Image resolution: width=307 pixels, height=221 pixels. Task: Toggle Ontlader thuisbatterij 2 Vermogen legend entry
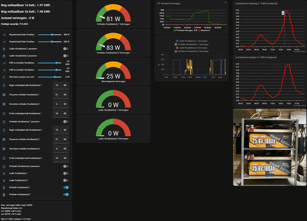pos(192,51)
